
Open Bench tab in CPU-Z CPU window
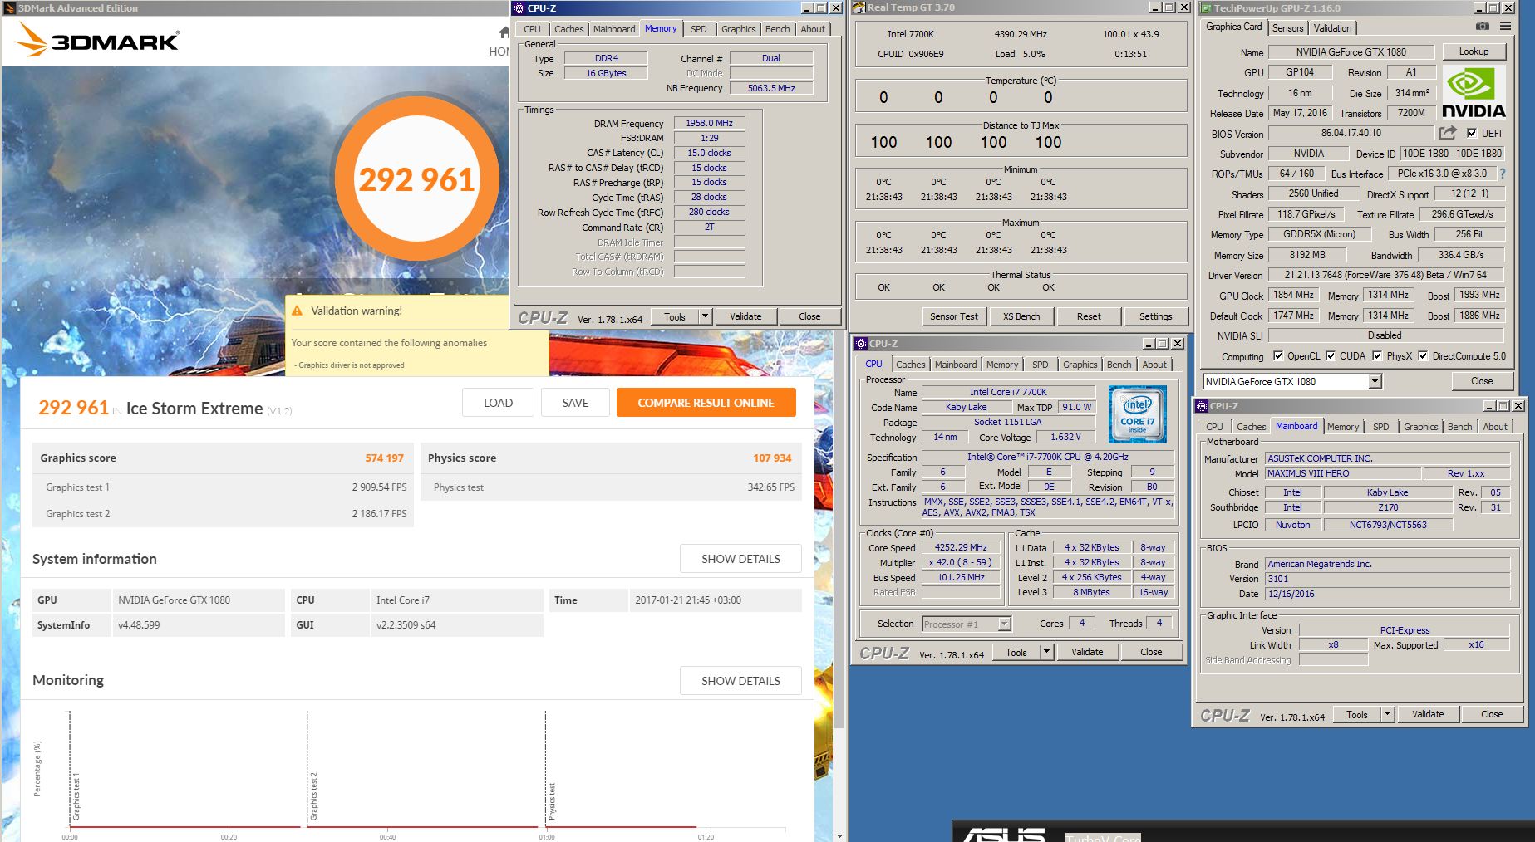[1119, 365]
